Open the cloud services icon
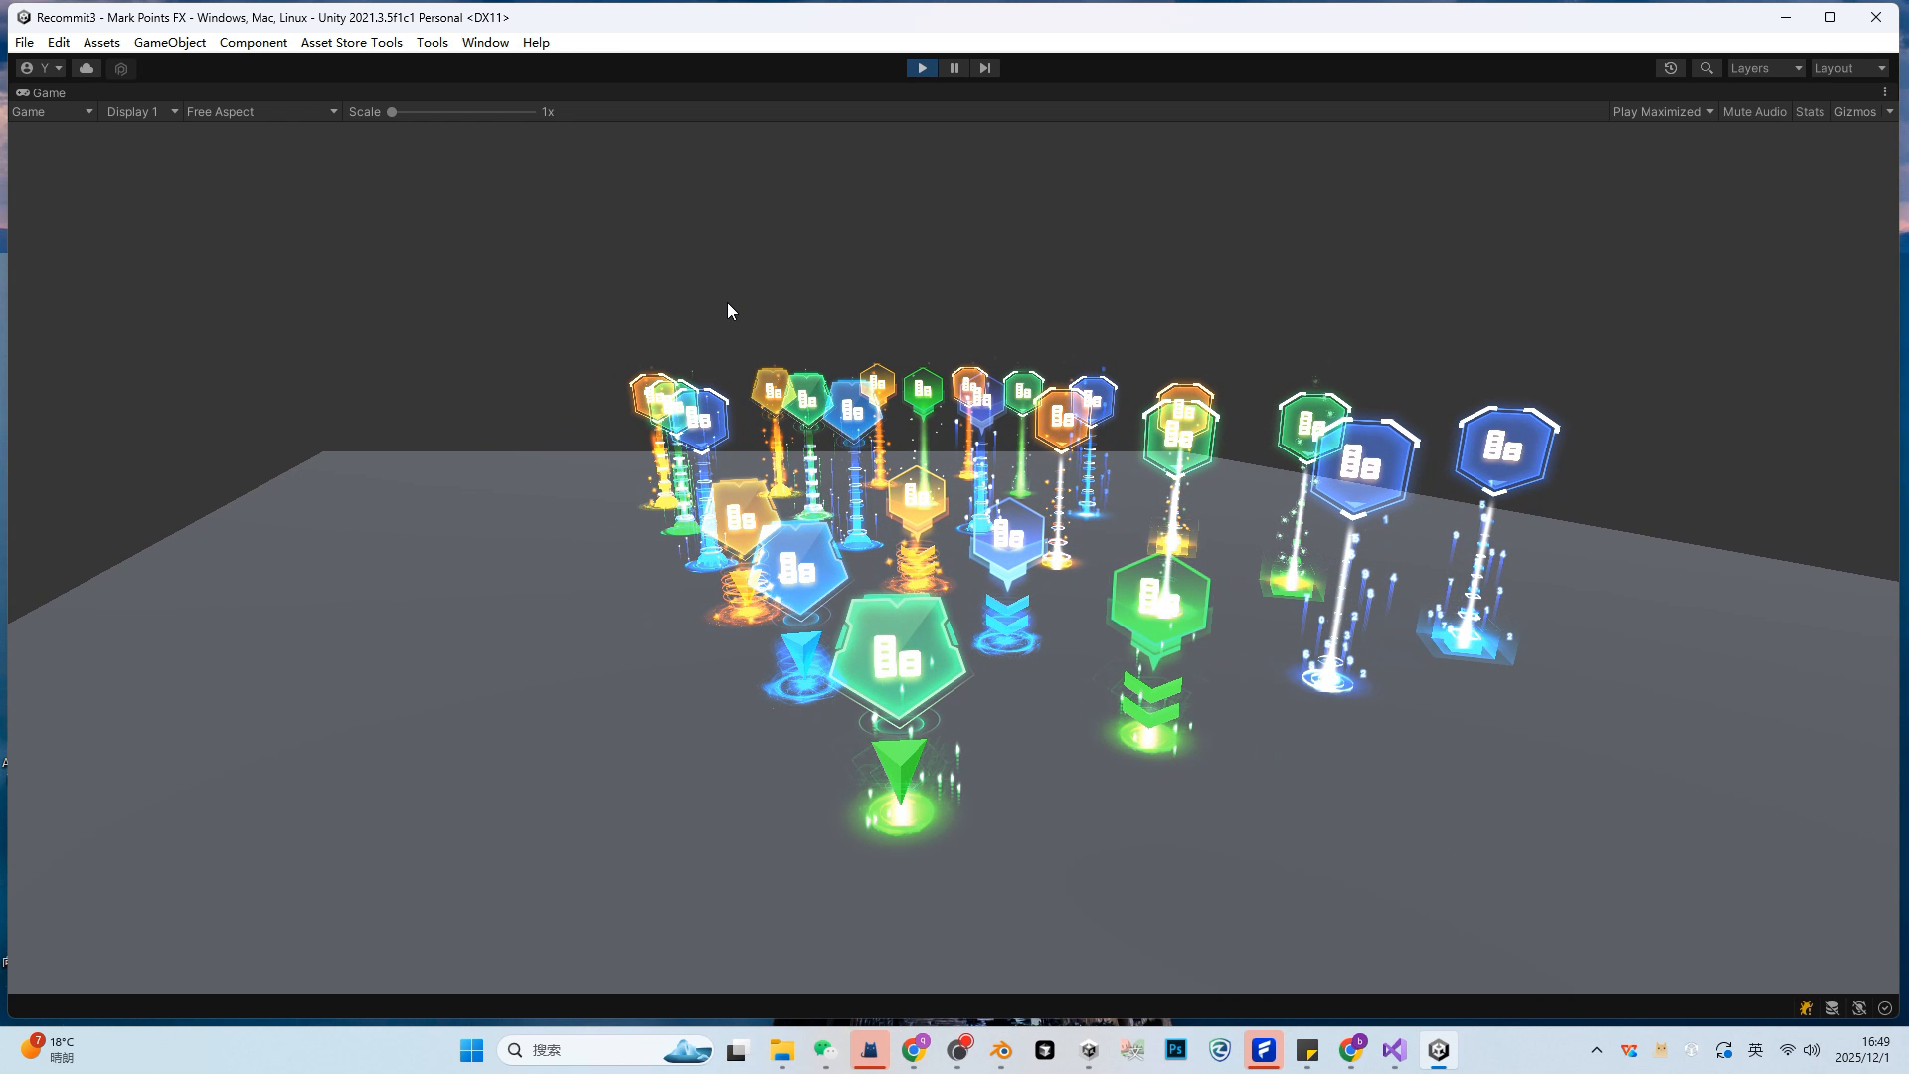The height and width of the screenshot is (1074, 1909). pos(87,68)
